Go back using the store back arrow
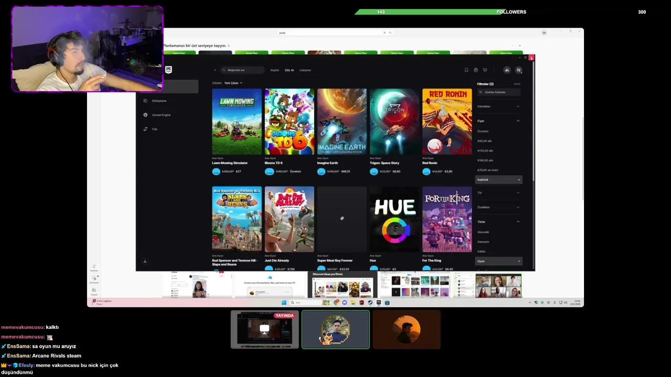The height and width of the screenshot is (377, 671). (x=215, y=70)
